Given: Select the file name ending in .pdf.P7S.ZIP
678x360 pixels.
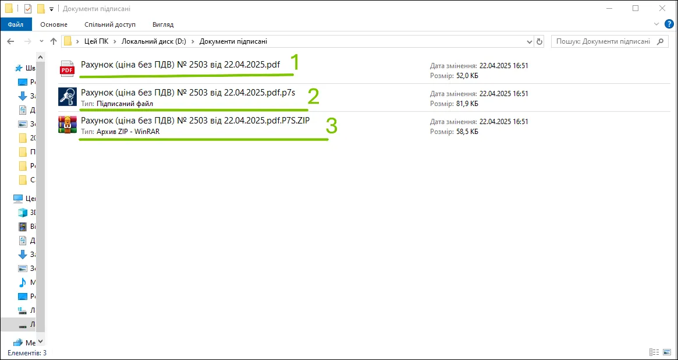Looking at the screenshot, I should pos(196,120).
